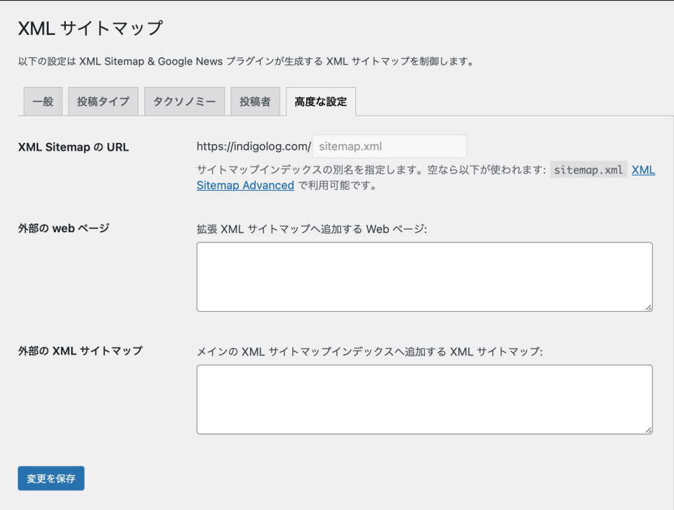Viewport: 674px width, 510px height.
Task: Open the 投稿タイプ tab
Action: 103,101
